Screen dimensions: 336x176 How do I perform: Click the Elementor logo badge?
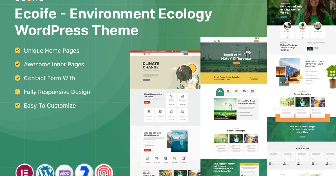pos(25,171)
